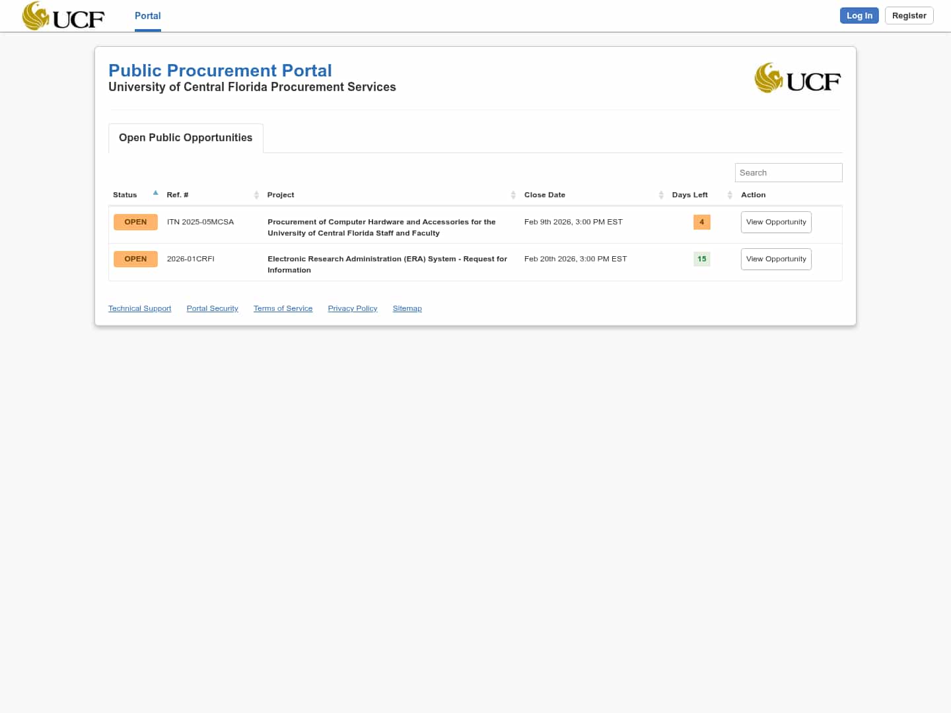View Opportunity for Computer Hardware procurement
Image resolution: width=951 pixels, height=713 pixels.
pos(776,222)
